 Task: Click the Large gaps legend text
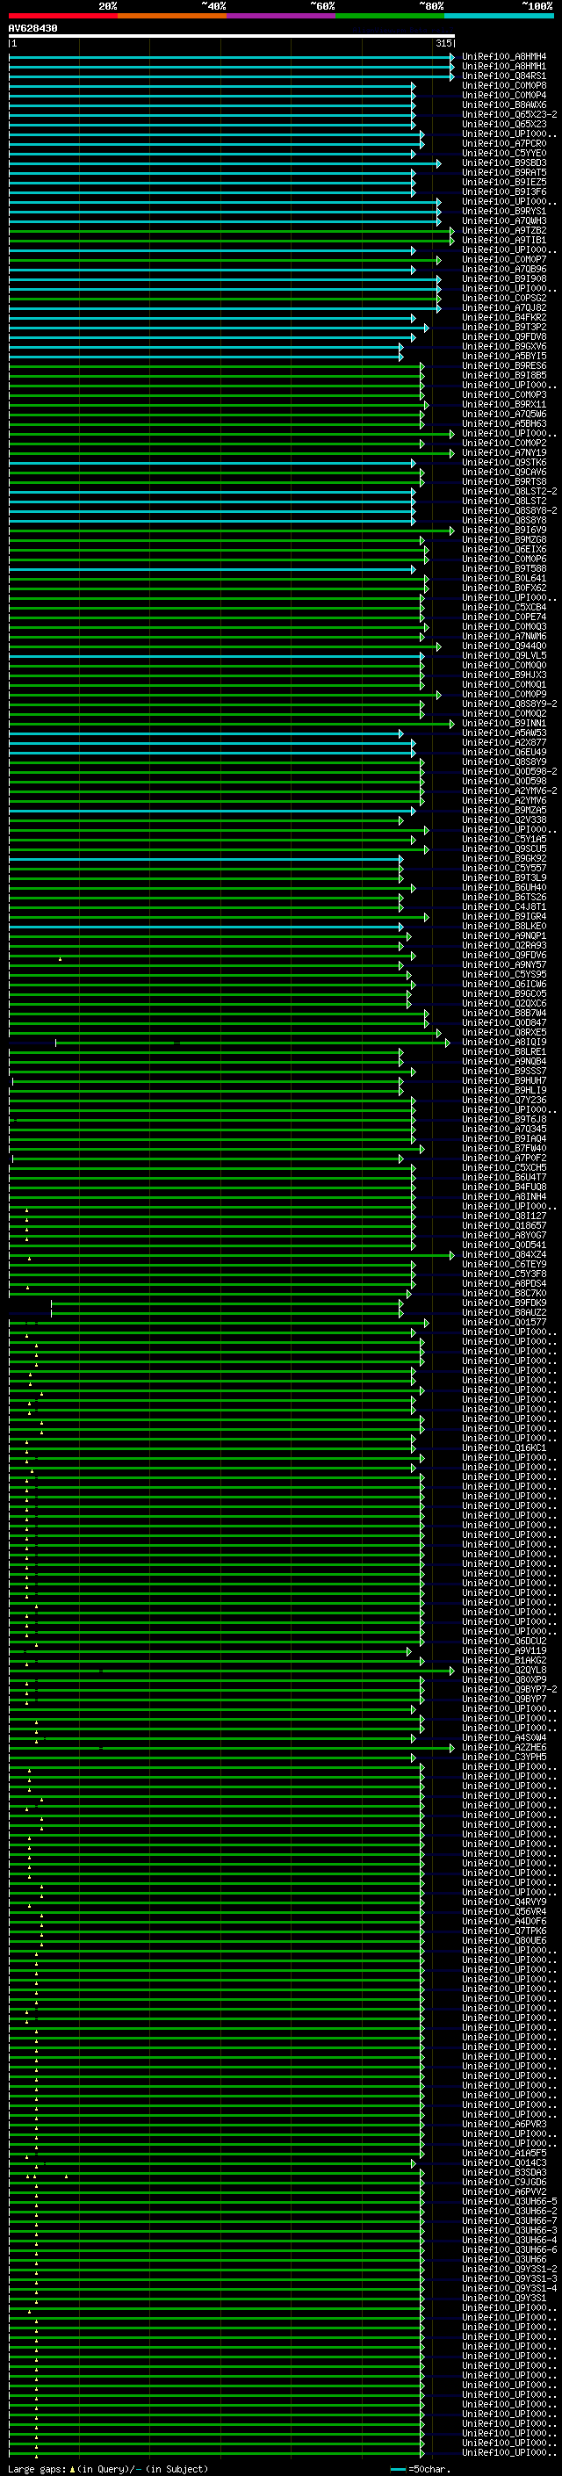pos(108,2468)
